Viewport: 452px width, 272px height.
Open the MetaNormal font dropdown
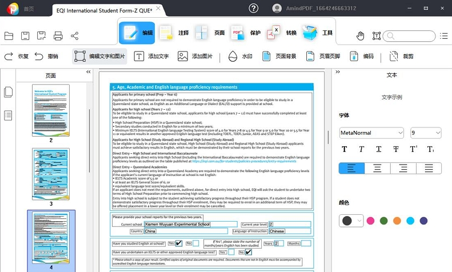[x=371, y=133]
